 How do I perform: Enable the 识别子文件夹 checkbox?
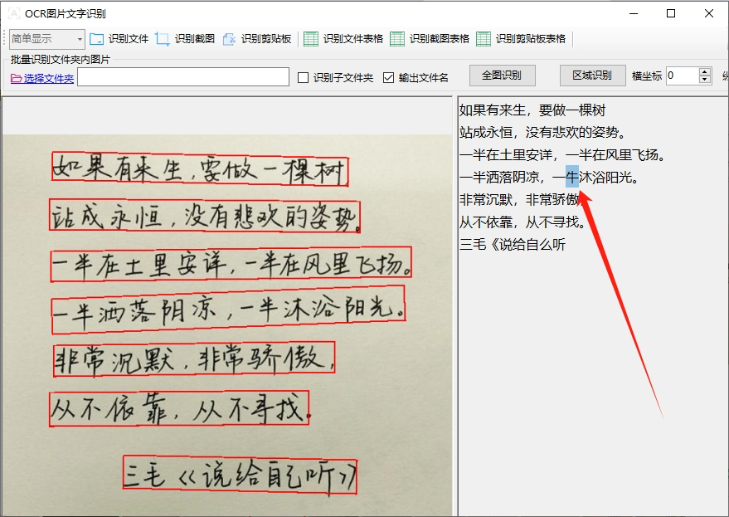point(304,76)
